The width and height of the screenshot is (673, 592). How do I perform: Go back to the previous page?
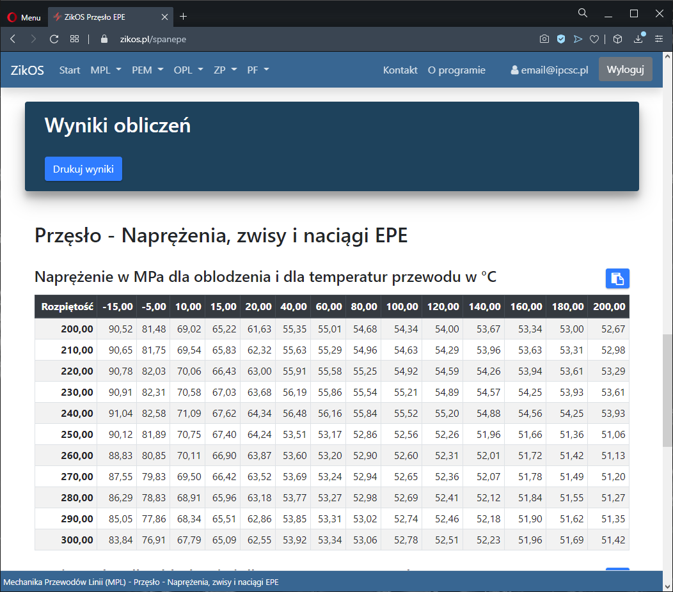click(x=13, y=39)
